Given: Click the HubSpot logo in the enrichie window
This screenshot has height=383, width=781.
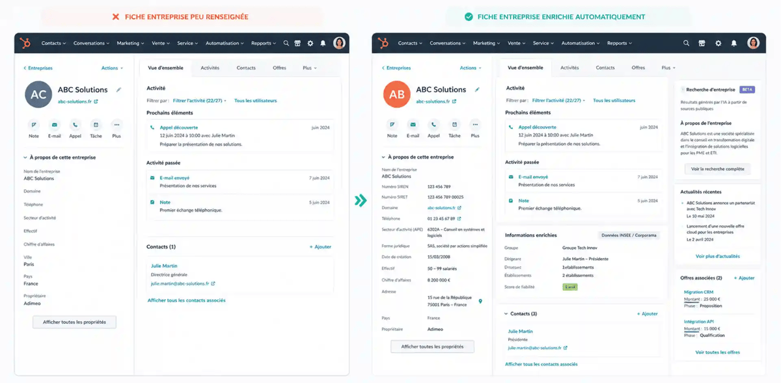Looking at the screenshot, I should point(383,44).
